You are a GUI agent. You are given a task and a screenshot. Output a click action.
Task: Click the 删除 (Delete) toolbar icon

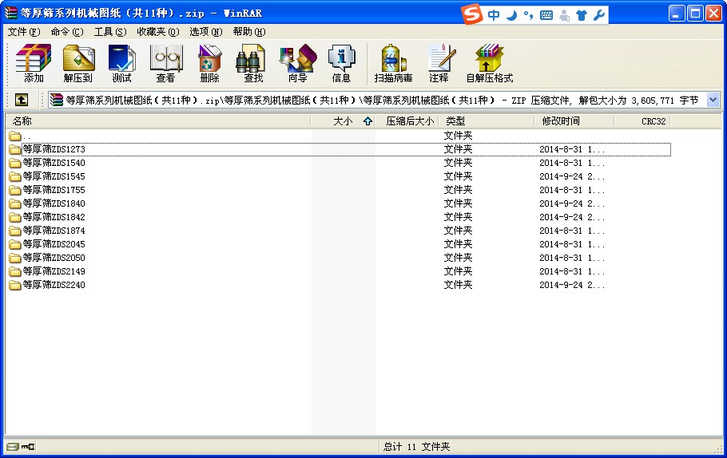point(209,64)
